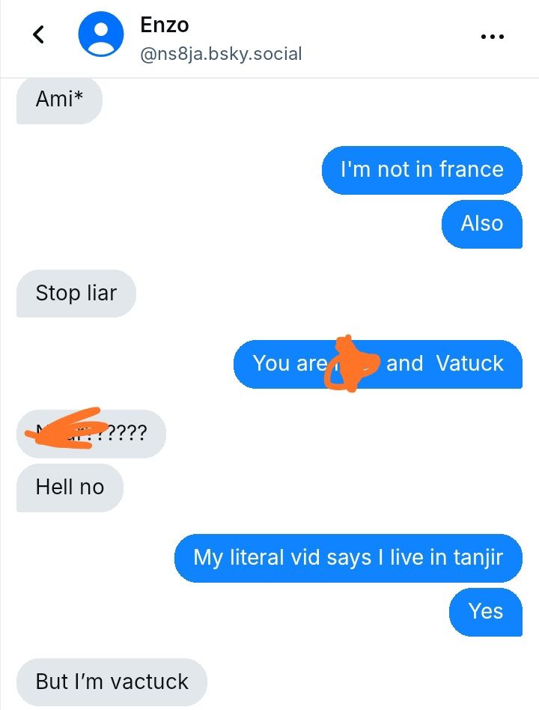This screenshot has height=710, width=539.
Task: Select the "My literal vid says I live in tanjir" message
Action: (348, 558)
